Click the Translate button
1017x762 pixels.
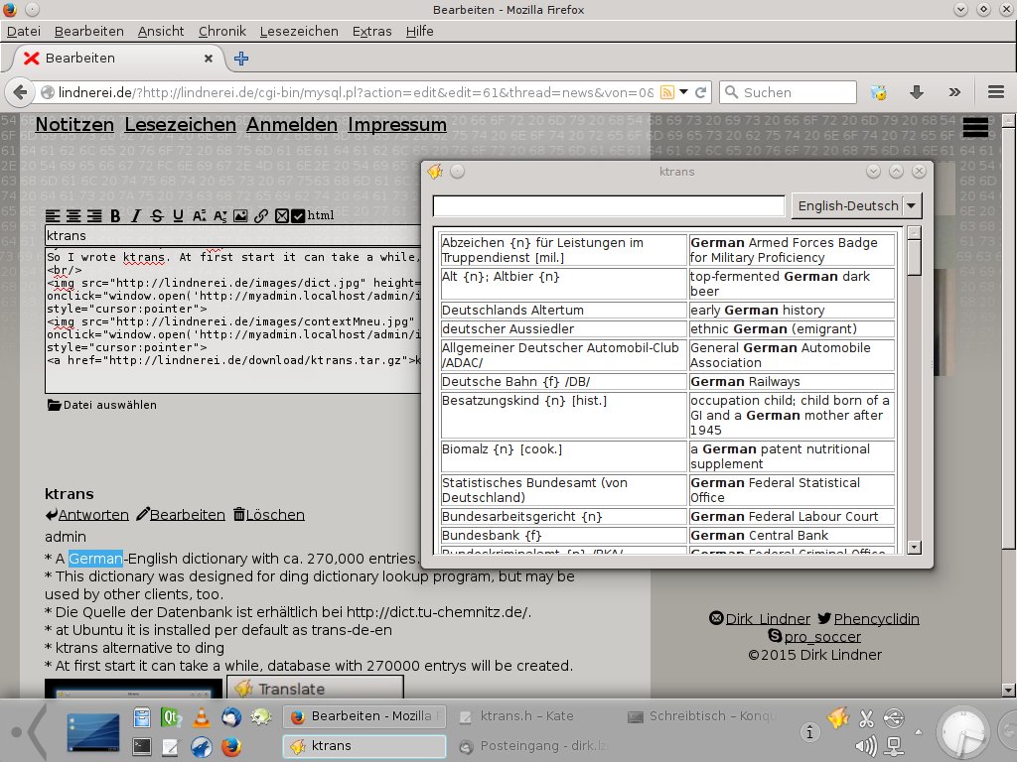315,689
